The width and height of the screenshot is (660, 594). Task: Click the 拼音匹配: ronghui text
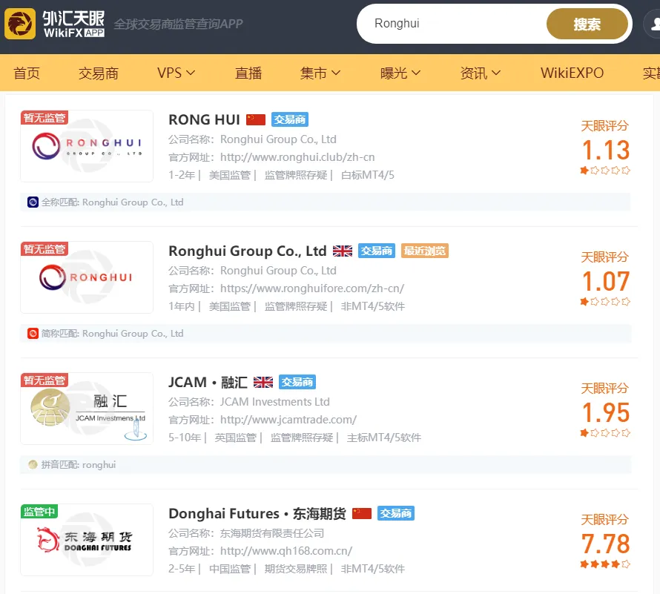click(x=79, y=465)
